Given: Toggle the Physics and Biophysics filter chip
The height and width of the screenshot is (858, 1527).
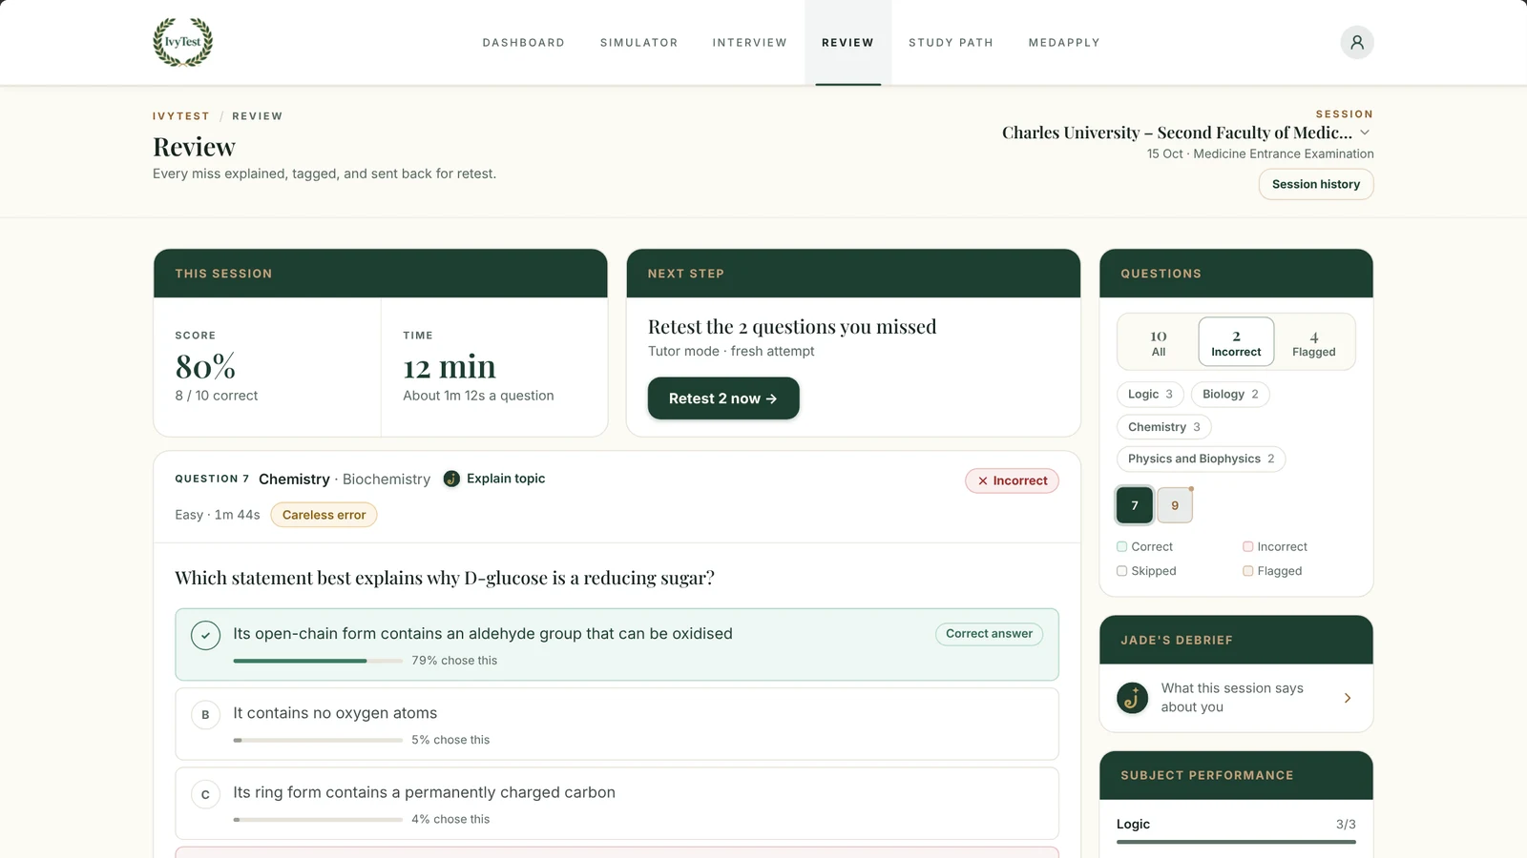Looking at the screenshot, I should 1201,459.
